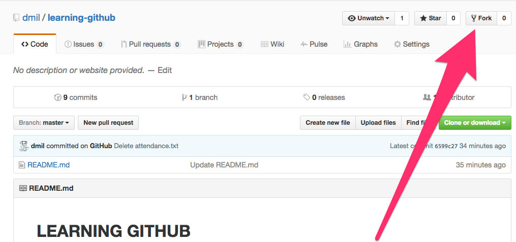Click the contributors people icon
Screen dimensions: 516x242
tap(427, 97)
